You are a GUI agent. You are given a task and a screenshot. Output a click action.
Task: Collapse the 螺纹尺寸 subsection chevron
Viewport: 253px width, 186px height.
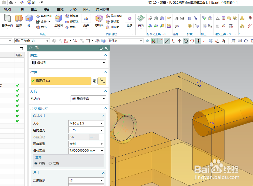pos(103,116)
